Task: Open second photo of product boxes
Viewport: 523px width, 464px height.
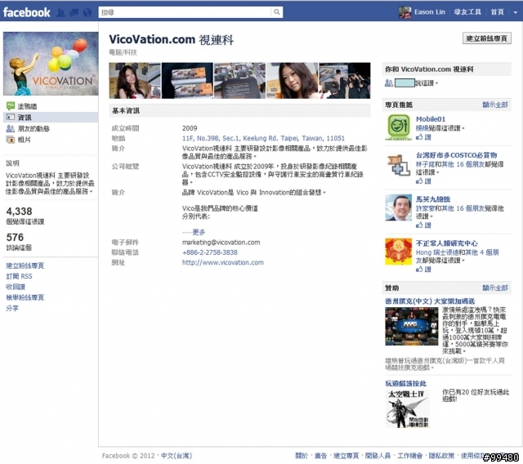Action: [187, 81]
